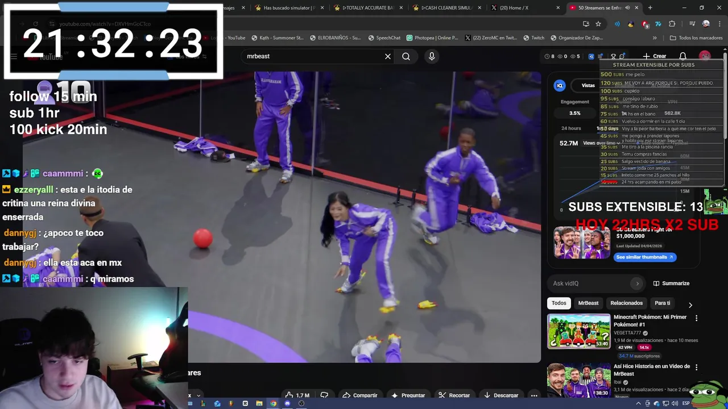This screenshot has height=409, width=728.
Task: Dislike the video with thumbs-down
Action: (x=324, y=395)
